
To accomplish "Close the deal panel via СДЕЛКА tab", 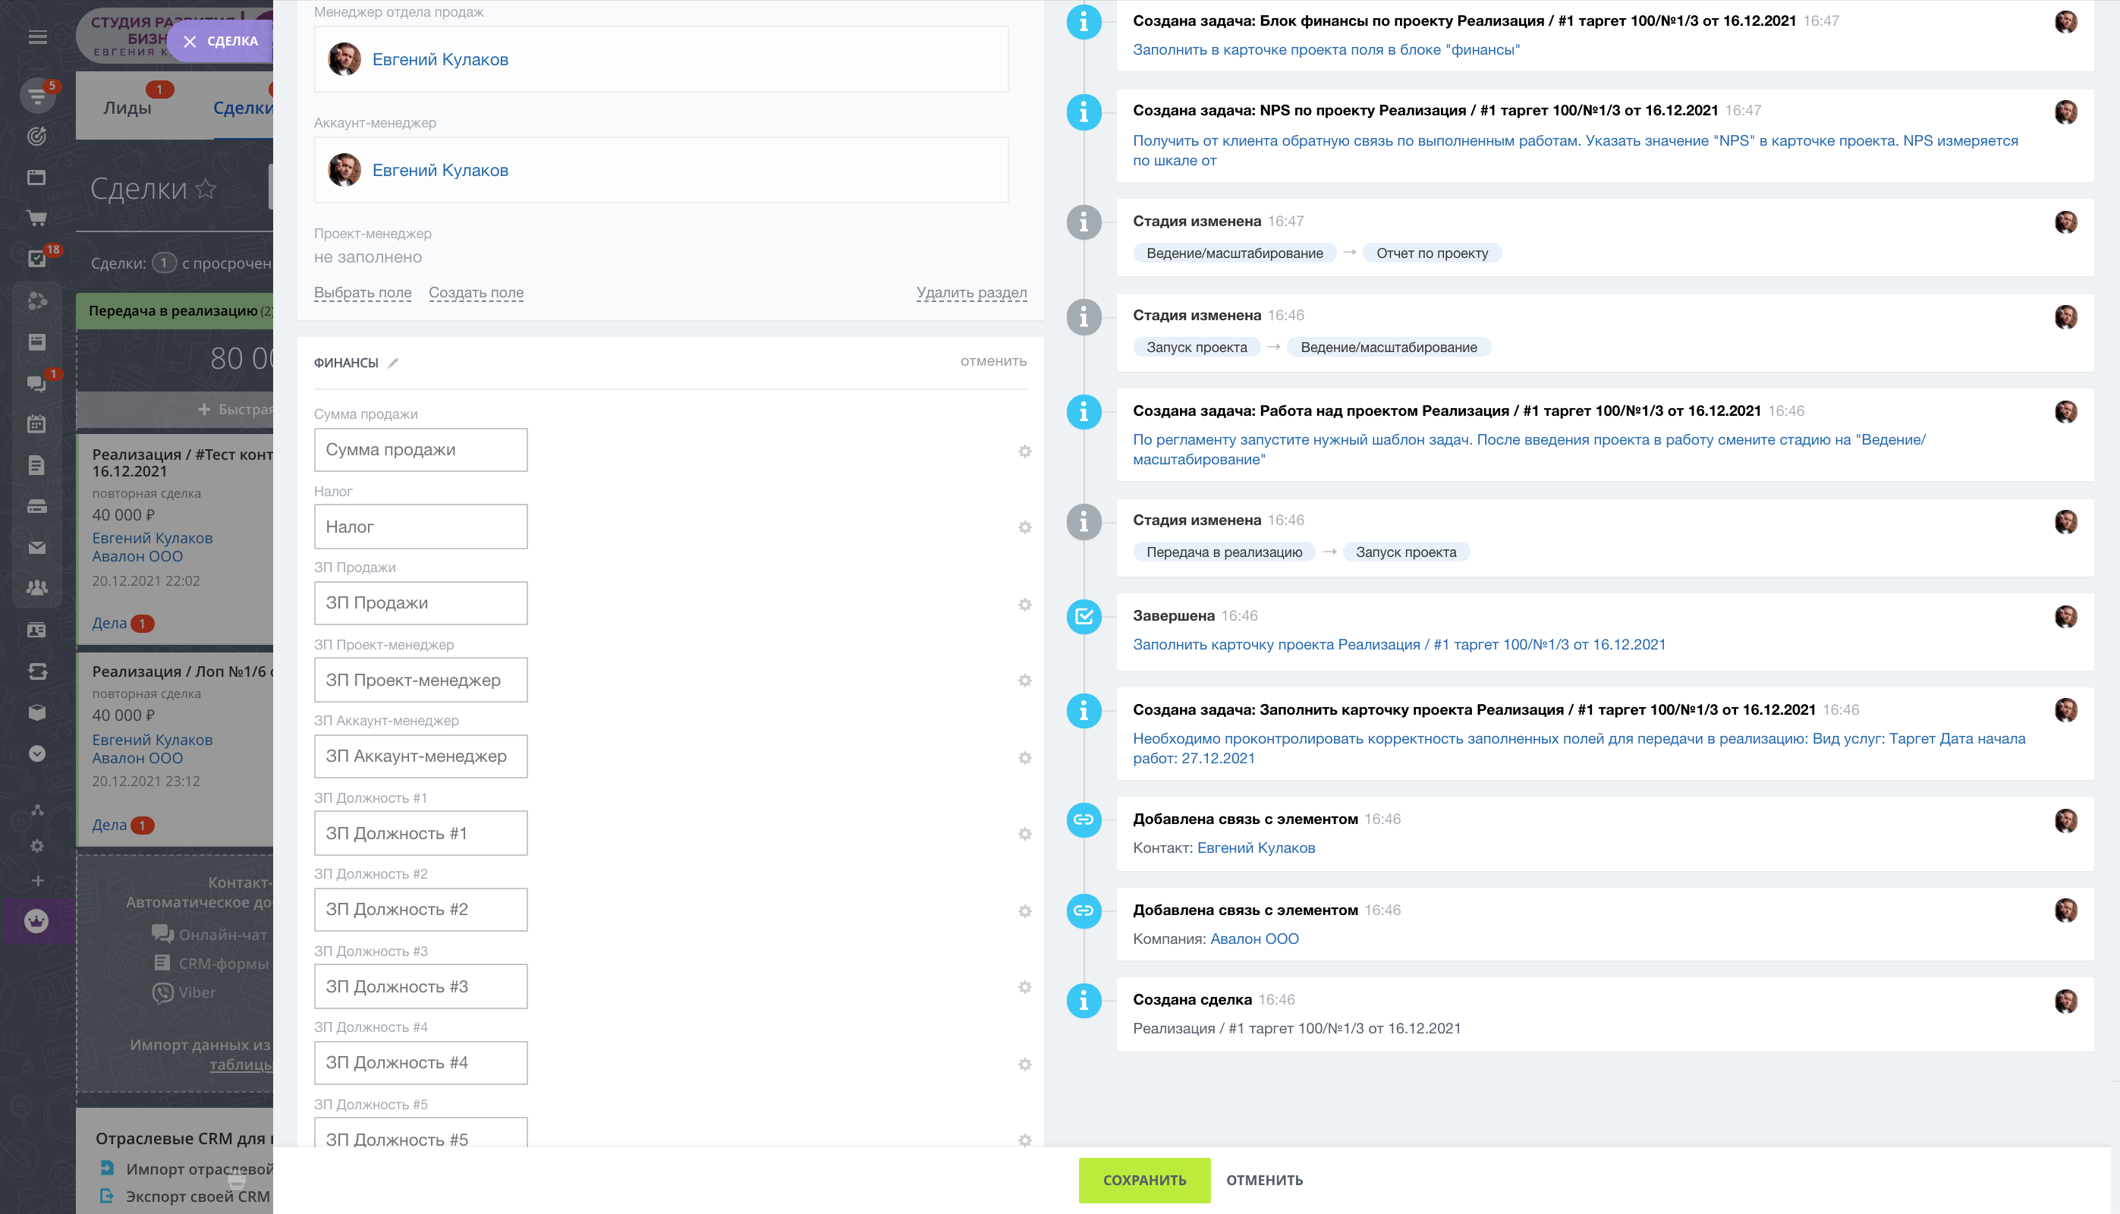I will [x=190, y=42].
